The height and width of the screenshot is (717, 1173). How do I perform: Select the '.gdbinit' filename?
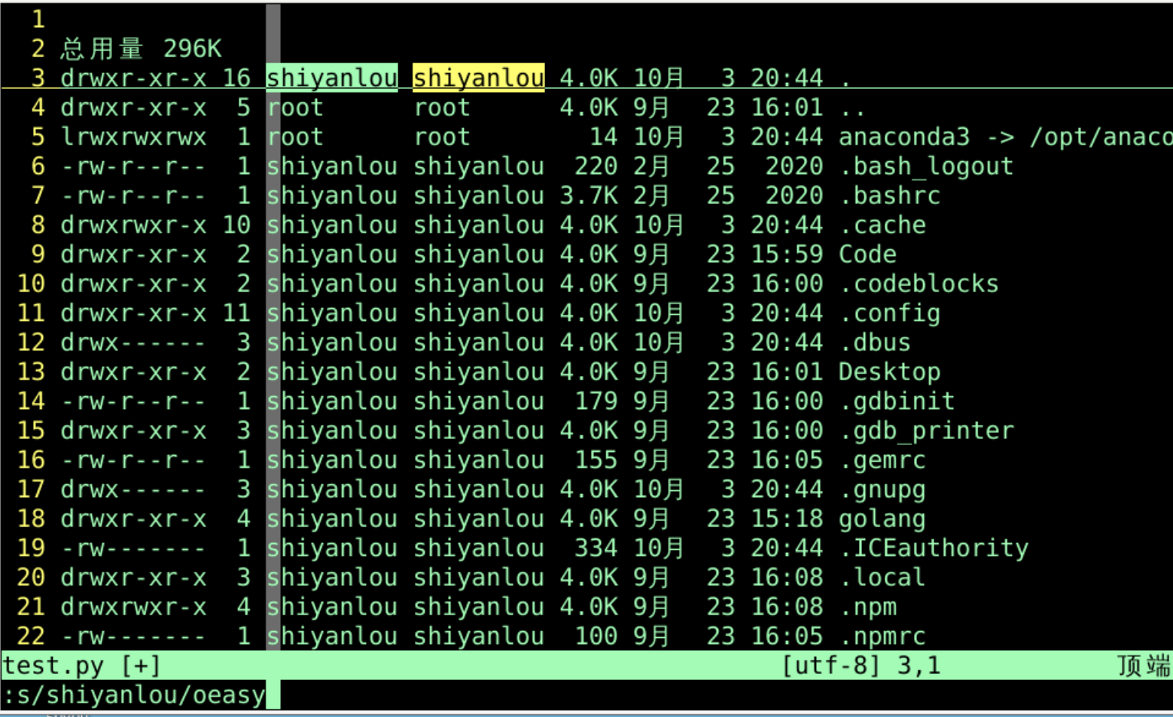897,401
